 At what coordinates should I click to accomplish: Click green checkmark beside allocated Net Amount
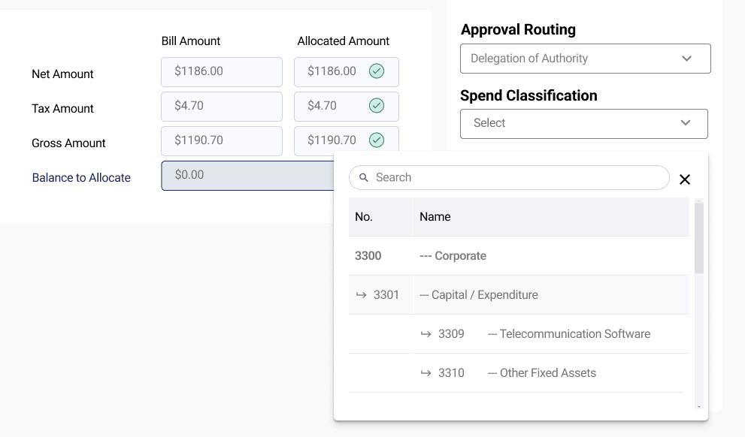tap(377, 71)
